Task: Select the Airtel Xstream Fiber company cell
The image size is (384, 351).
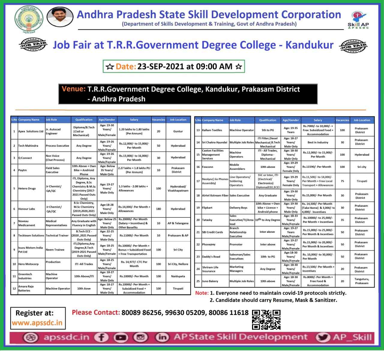Action: (x=215, y=195)
